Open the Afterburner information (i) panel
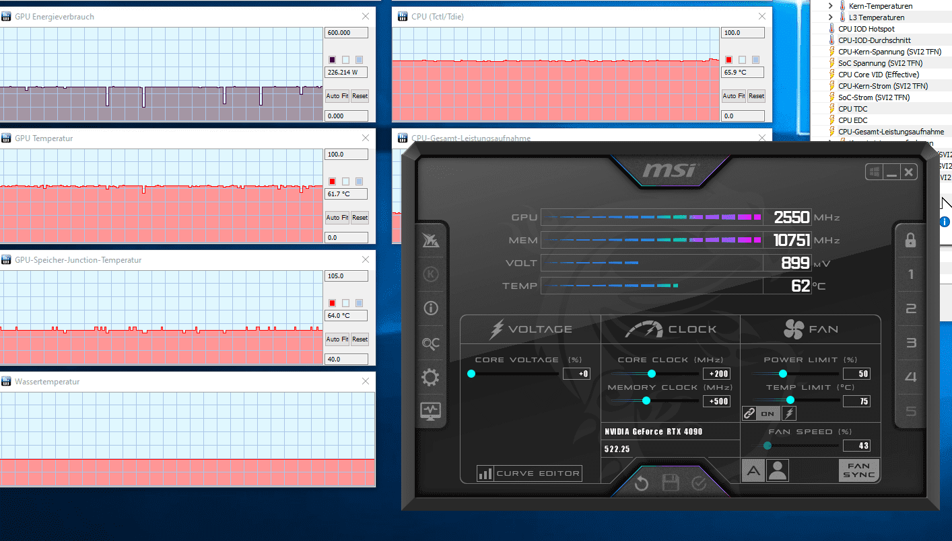Screen dimensions: 952x541 tap(430, 308)
